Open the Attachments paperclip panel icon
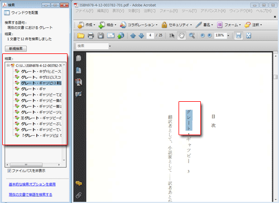 (x=79, y=195)
